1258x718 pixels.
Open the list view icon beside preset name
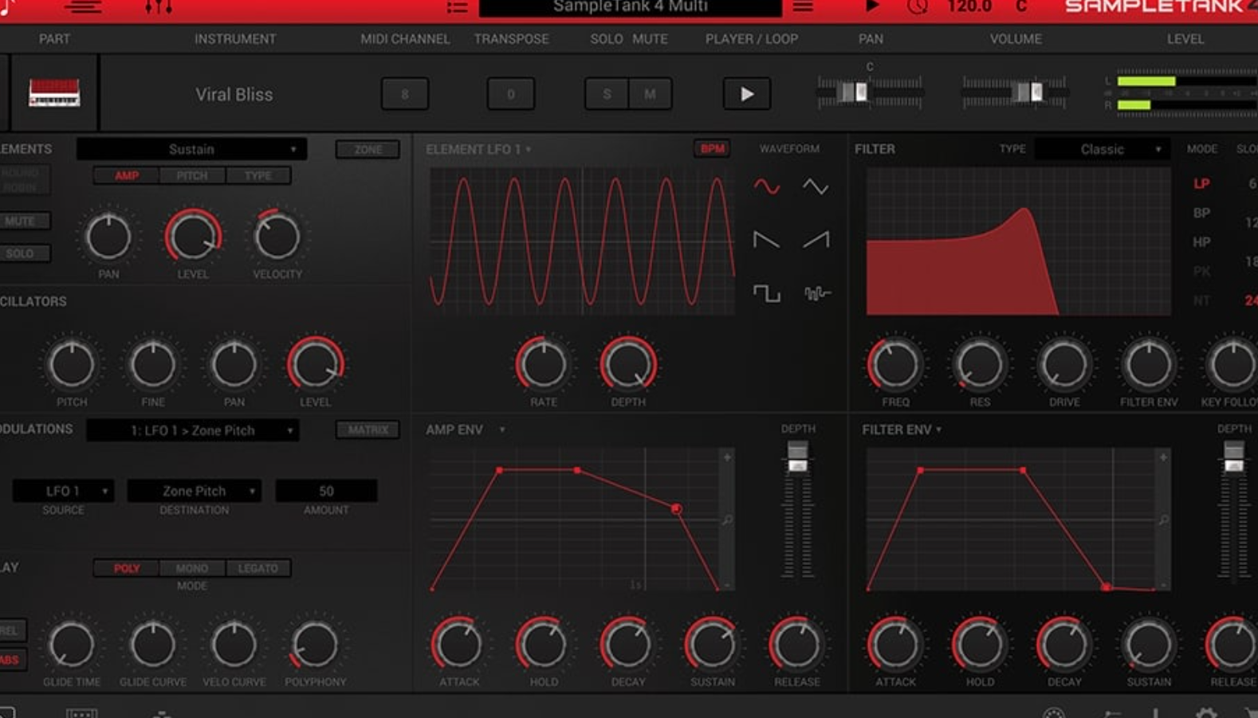[x=458, y=7]
